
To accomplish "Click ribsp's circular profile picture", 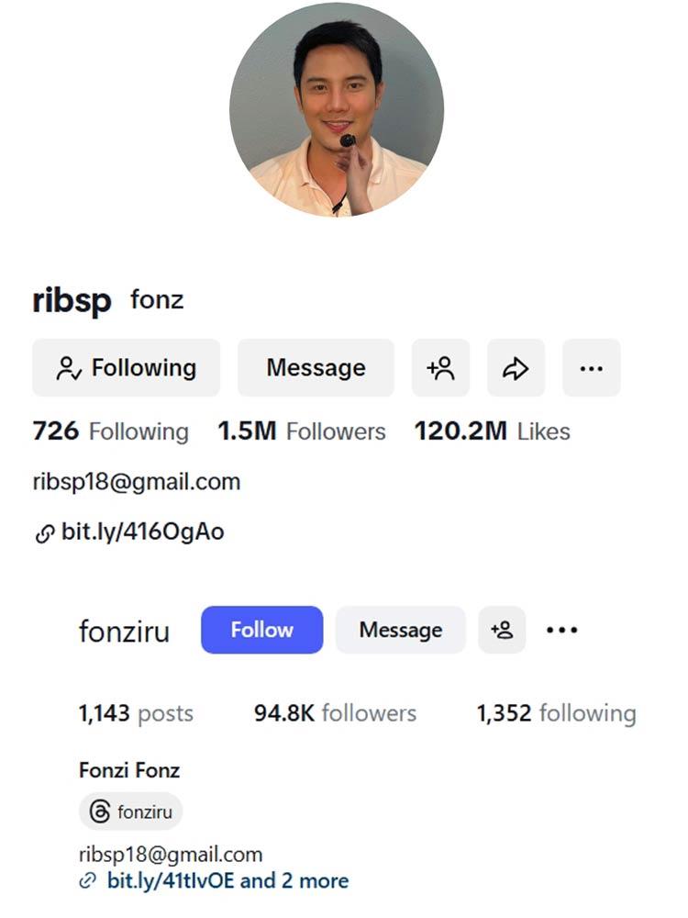I will pos(344,112).
